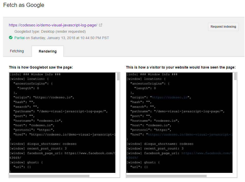The image size is (245, 182).
Task: Click the disqus_shortname line in Googlebot view
Action: [43, 144]
